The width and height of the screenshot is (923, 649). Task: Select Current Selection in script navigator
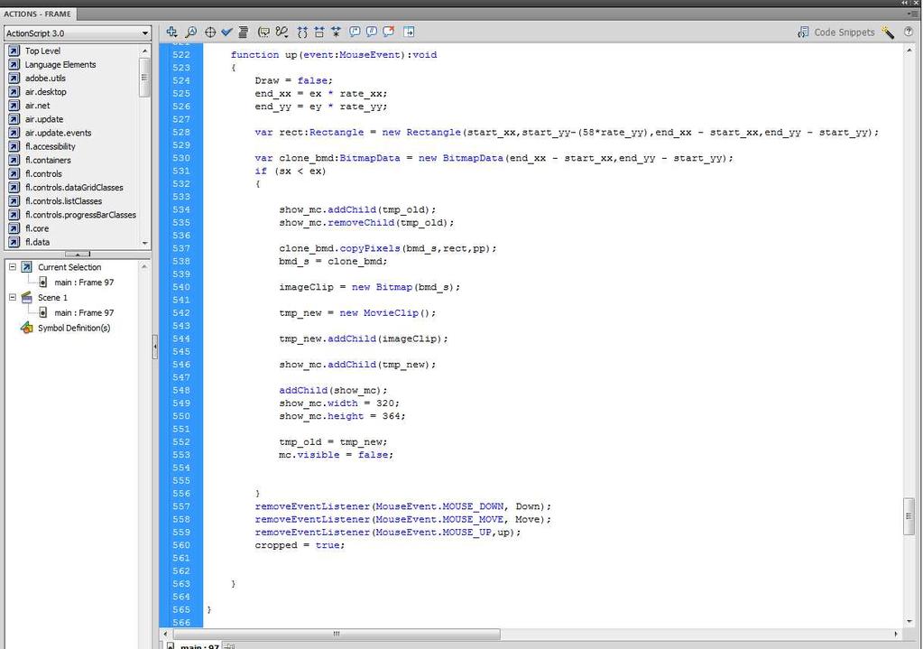69,267
